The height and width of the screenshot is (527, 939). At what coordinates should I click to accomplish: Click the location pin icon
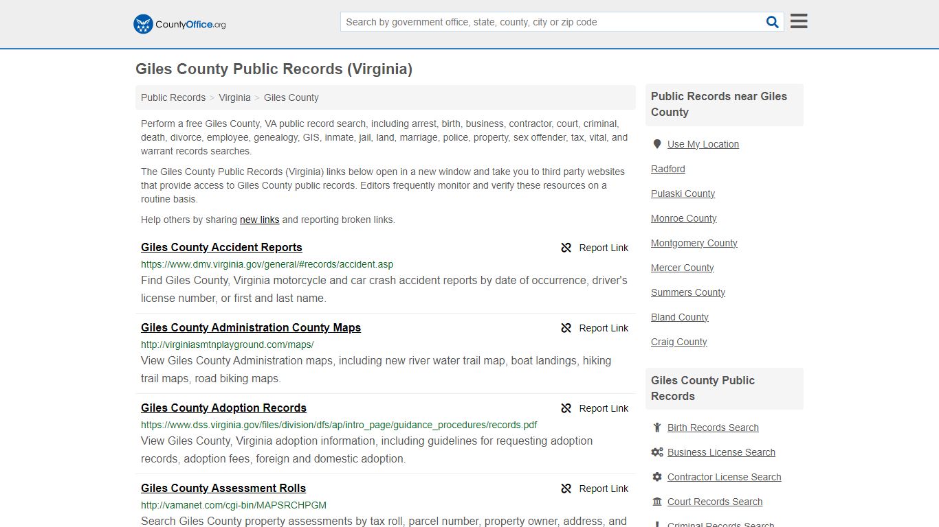[657, 144]
